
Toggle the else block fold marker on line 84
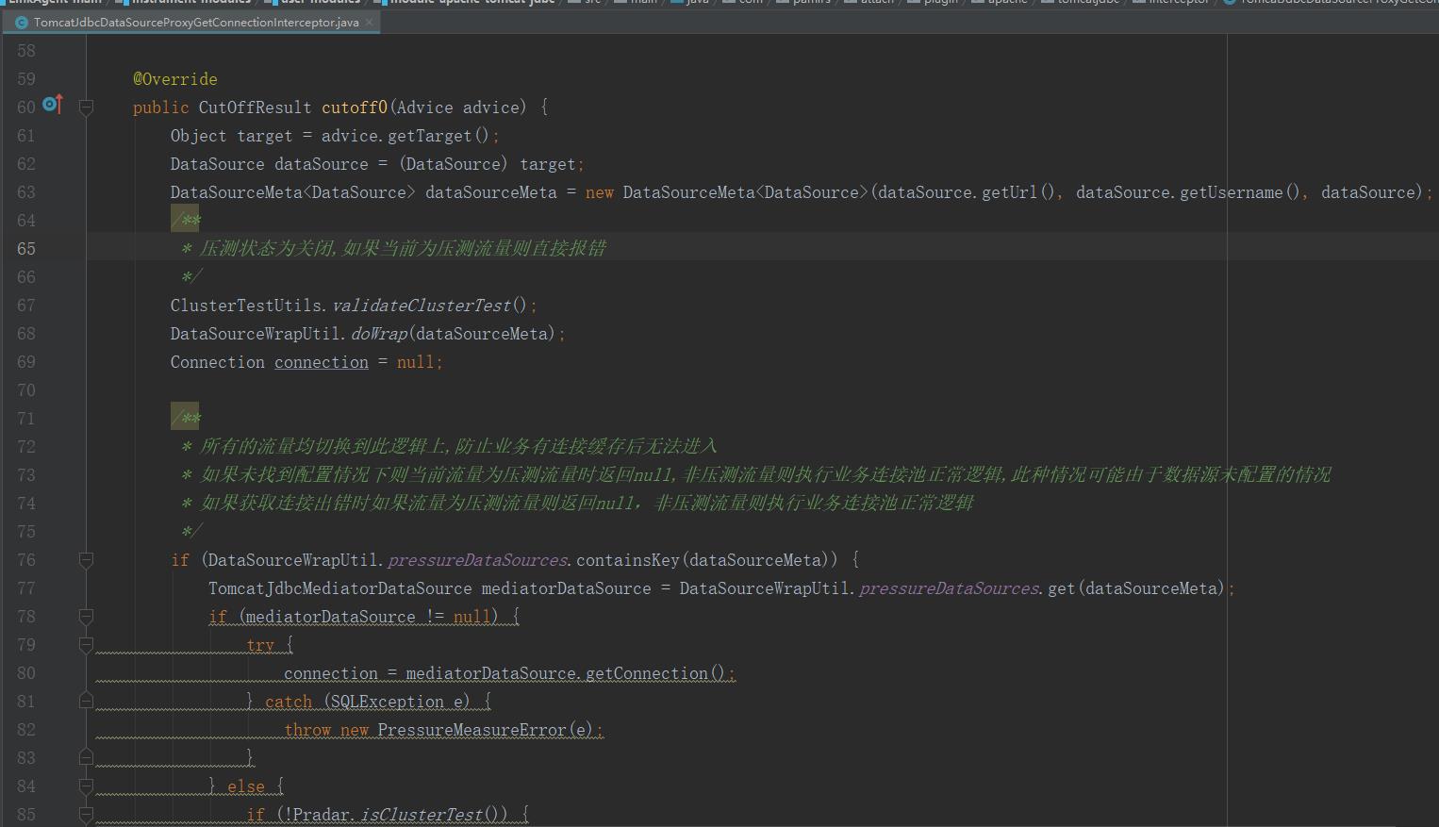point(86,786)
